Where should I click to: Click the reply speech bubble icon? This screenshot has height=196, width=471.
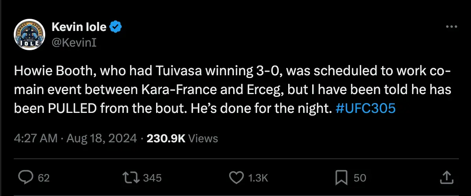pyautogui.click(x=26, y=178)
